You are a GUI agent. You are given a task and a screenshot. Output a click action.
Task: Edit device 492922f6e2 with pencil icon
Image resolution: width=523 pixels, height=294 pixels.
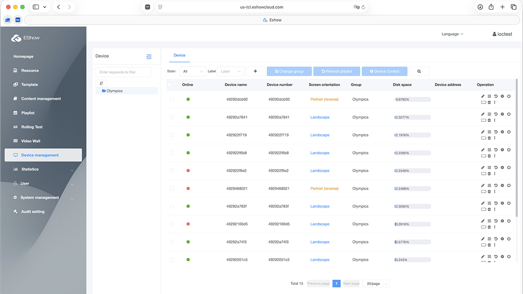(x=482, y=167)
